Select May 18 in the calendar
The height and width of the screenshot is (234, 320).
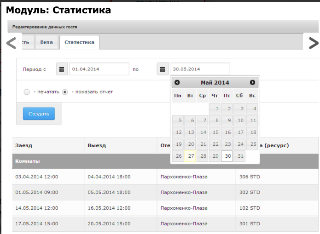click(252, 132)
